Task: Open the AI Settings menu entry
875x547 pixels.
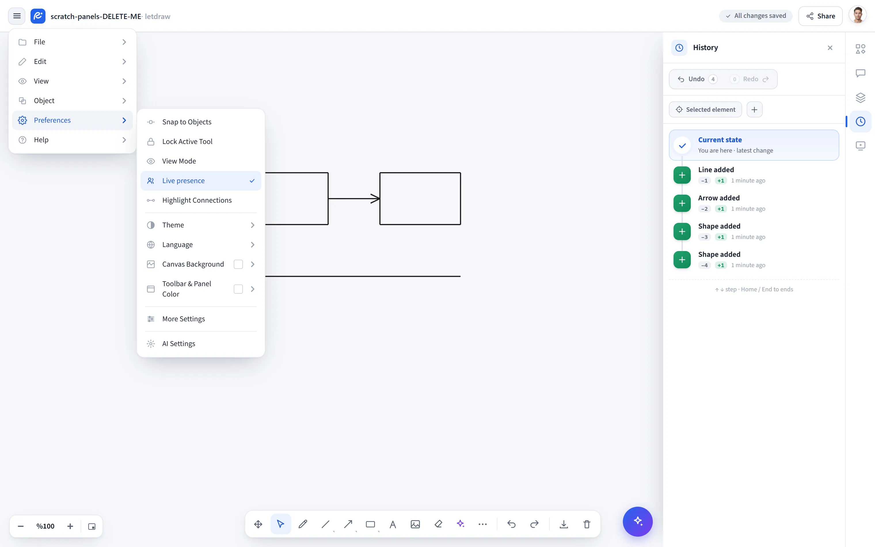Action: tap(201, 343)
